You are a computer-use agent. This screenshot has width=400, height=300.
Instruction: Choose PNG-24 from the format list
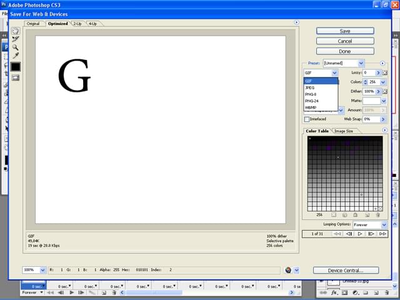(x=321, y=101)
